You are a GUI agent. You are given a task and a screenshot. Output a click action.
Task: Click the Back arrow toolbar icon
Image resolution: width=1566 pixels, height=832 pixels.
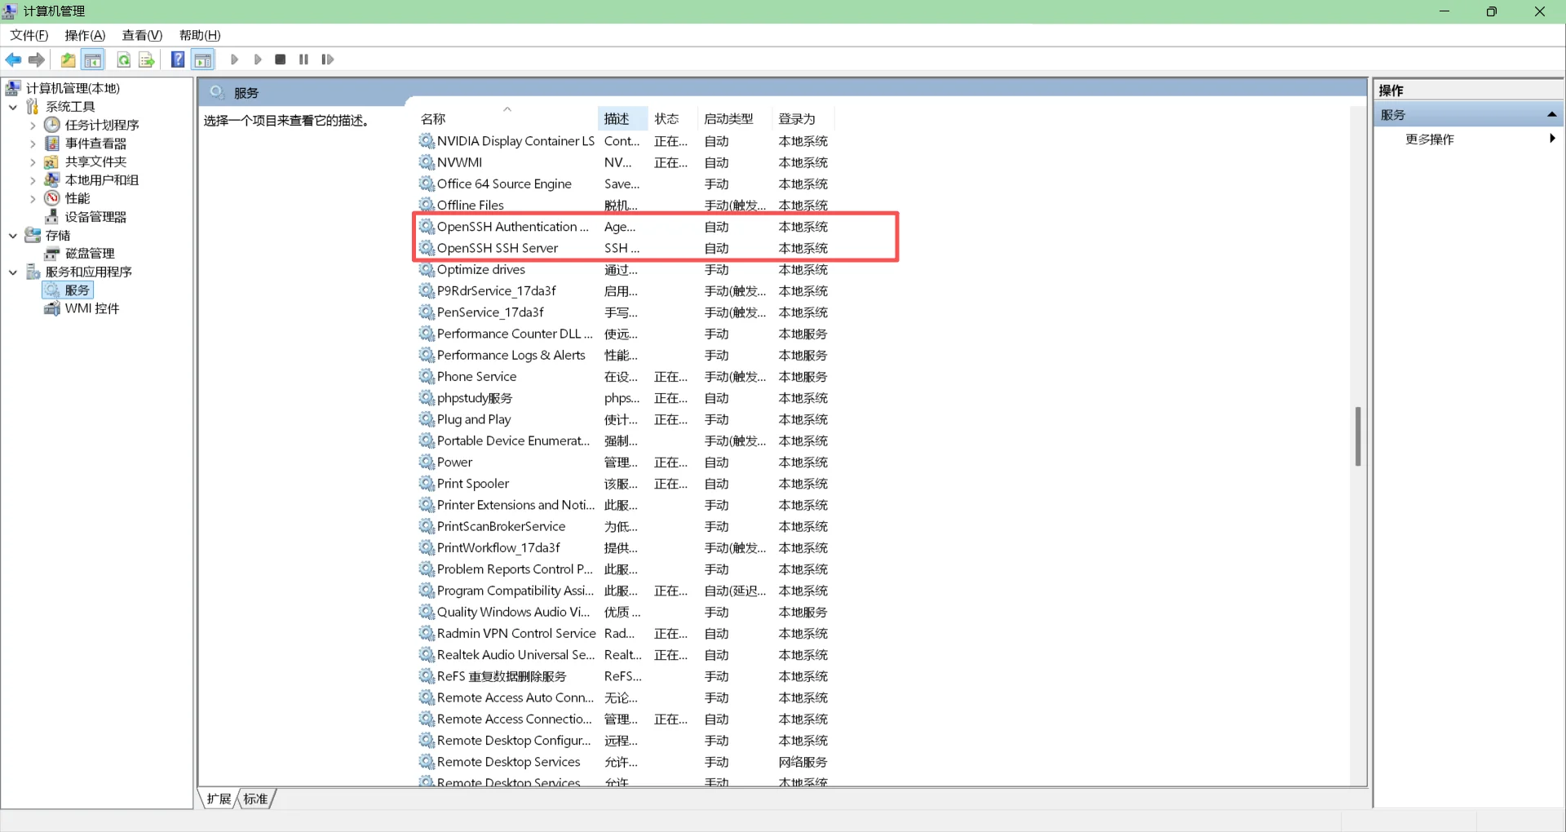point(13,60)
